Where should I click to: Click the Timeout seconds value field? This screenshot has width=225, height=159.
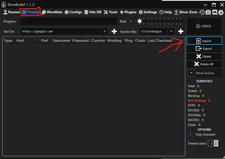pyautogui.click(x=211, y=143)
